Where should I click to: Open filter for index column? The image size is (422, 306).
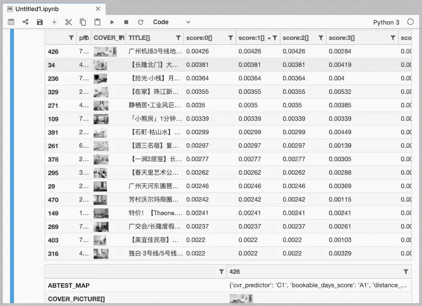(x=71, y=38)
